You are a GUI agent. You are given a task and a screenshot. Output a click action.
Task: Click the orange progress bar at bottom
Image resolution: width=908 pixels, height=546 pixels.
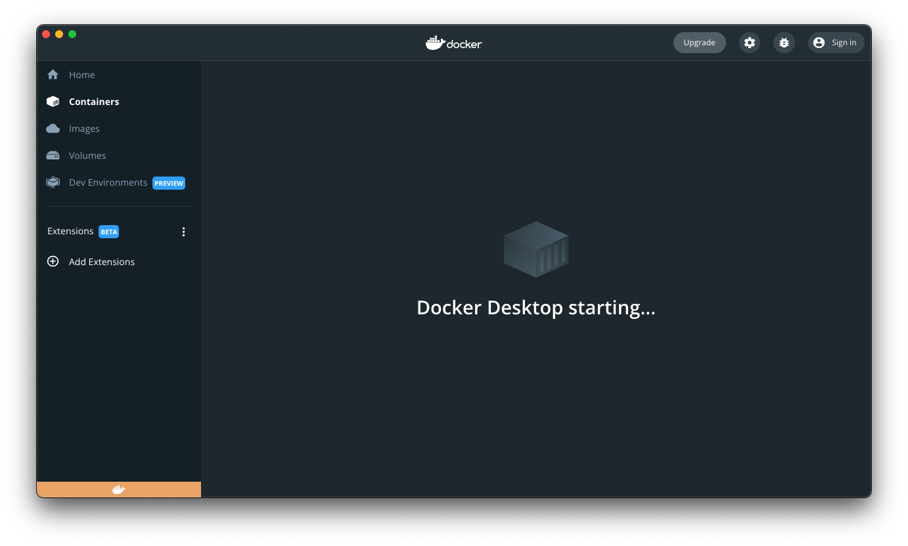coord(119,489)
